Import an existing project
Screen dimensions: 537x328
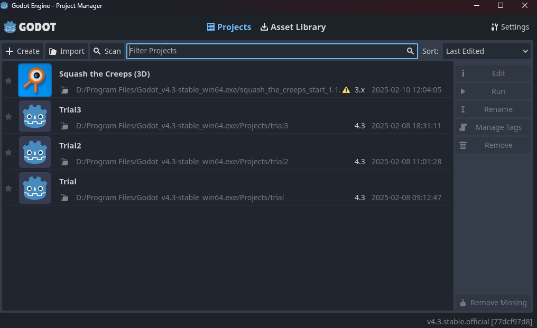click(67, 51)
